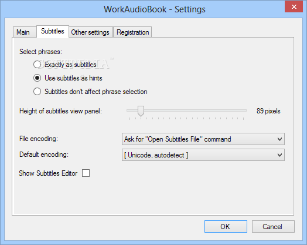The width and height of the screenshot is (307, 245).
Task: Confirm settings with the OK button
Action: tap(226, 227)
